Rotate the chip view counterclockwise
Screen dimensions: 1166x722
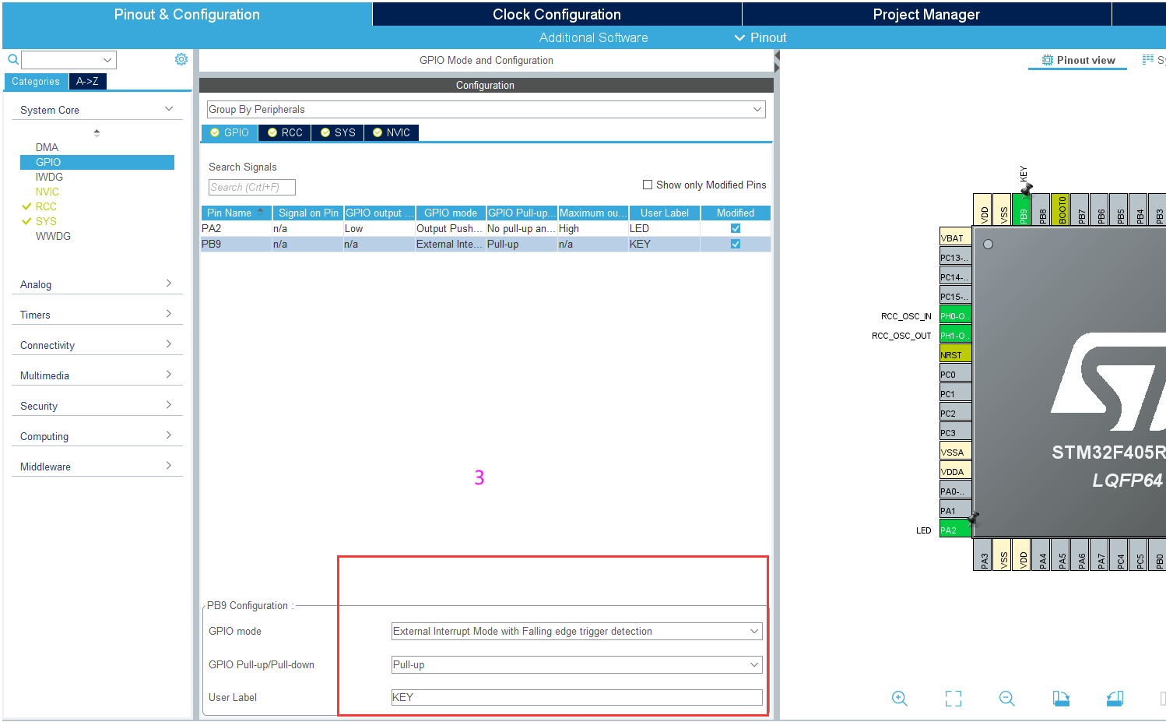pos(1115,699)
